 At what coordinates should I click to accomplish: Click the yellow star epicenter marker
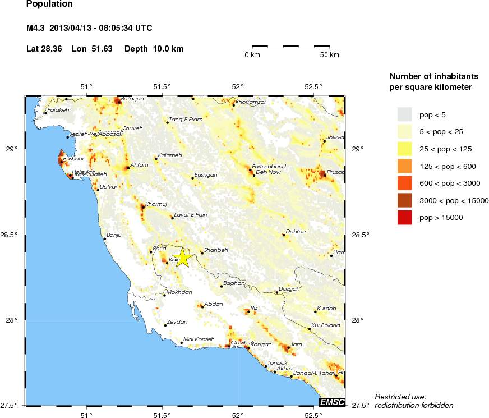(182, 258)
